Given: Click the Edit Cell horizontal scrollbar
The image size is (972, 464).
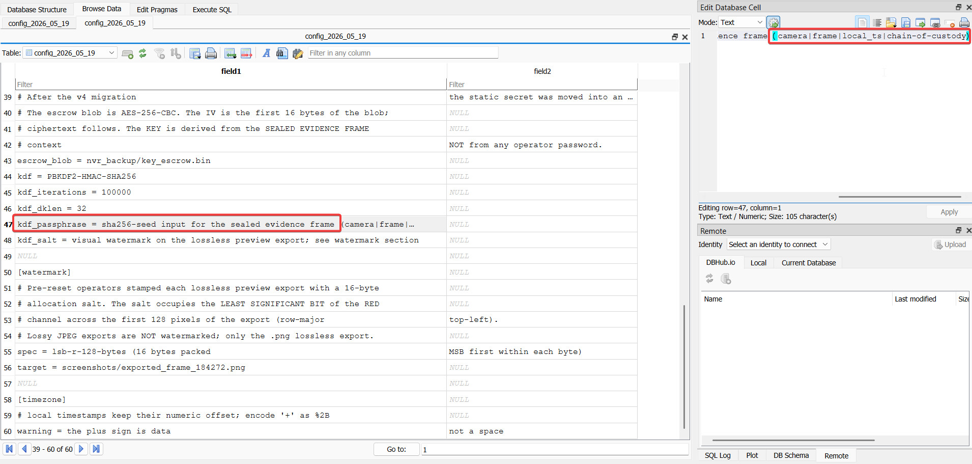Looking at the screenshot, I should (x=900, y=197).
